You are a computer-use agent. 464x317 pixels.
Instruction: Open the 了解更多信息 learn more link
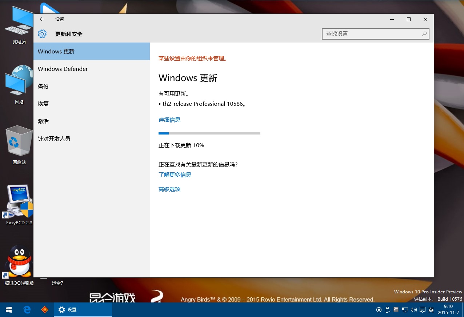click(x=175, y=174)
